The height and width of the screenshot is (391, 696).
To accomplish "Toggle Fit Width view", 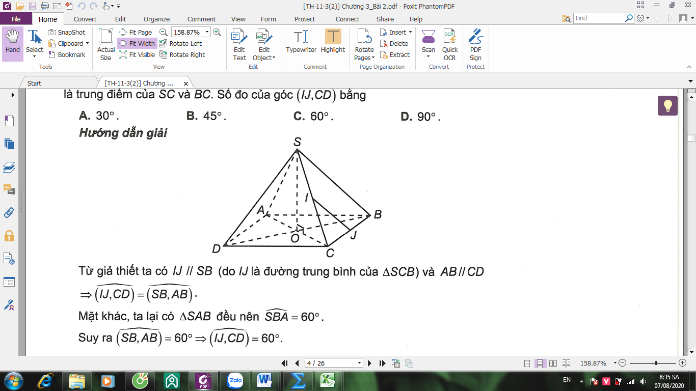I will point(137,43).
